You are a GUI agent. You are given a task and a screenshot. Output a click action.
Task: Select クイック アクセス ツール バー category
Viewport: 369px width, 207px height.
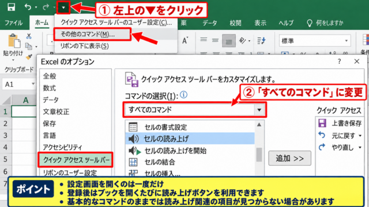click(76, 160)
